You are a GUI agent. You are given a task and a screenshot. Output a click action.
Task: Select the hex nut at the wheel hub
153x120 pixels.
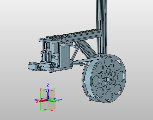110,79
